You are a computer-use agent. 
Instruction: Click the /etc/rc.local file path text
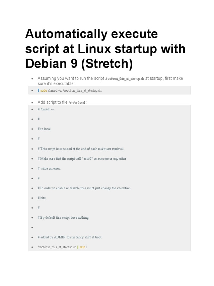click(x=77, y=103)
